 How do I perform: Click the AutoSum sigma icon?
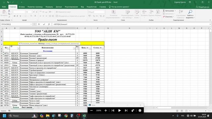tap(164, 11)
